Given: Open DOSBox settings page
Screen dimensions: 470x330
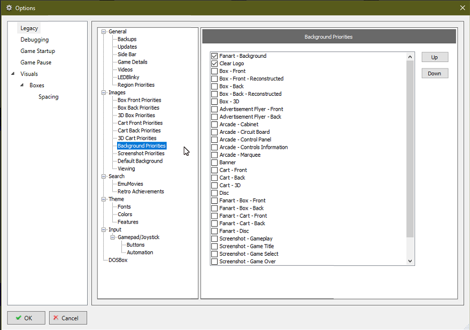Looking at the screenshot, I should pos(118,260).
